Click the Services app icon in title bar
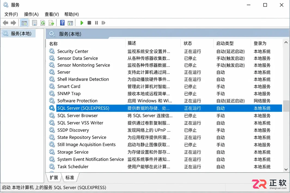The width and height of the screenshot is (290, 193). tap(6, 5)
